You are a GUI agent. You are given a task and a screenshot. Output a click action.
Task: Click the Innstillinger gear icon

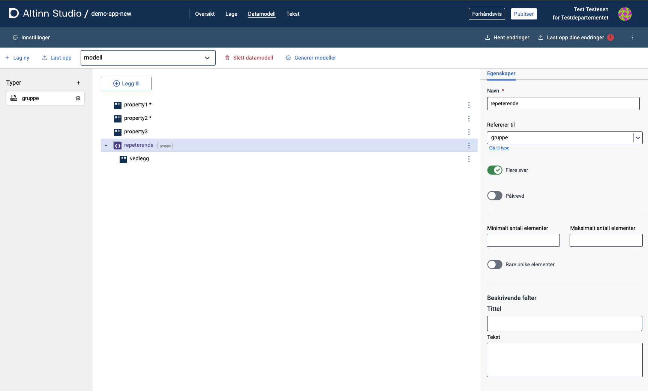pyautogui.click(x=15, y=37)
